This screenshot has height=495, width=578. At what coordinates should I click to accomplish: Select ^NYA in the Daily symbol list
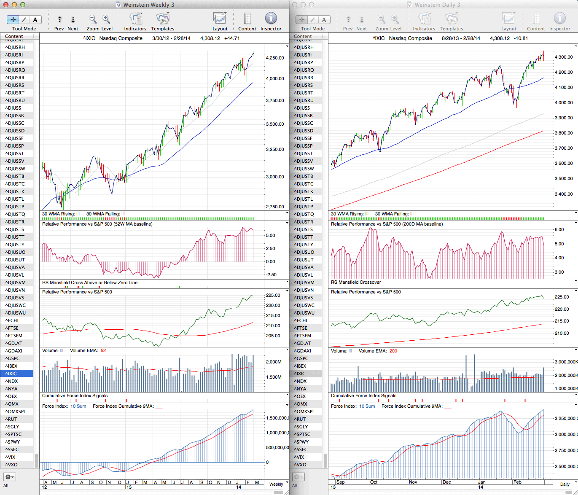click(x=306, y=389)
